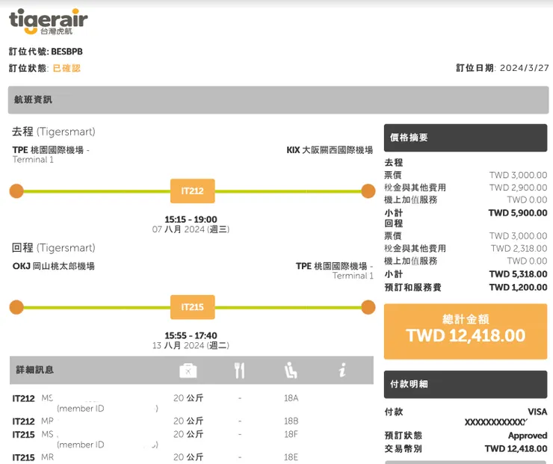
Task: Click VISA payment method
Action: click(x=537, y=412)
